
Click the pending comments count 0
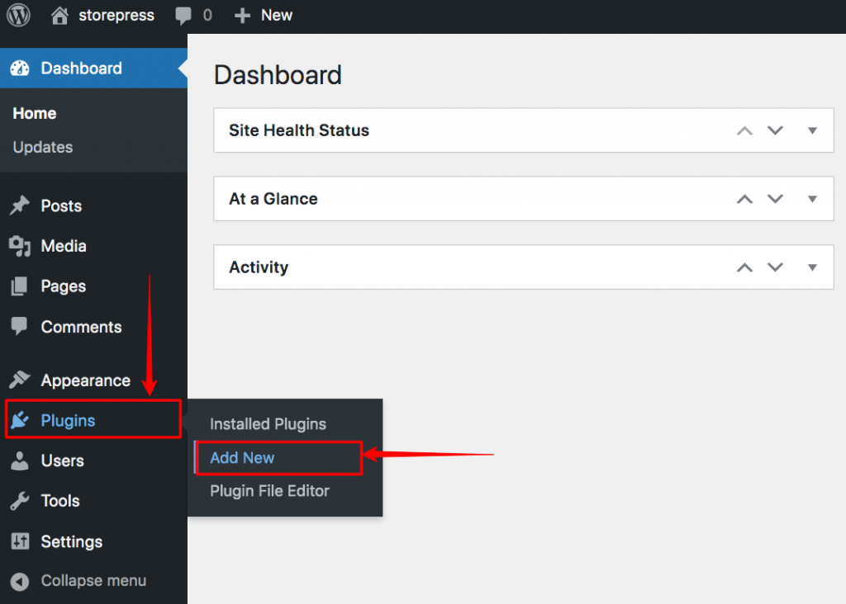[x=207, y=15]
